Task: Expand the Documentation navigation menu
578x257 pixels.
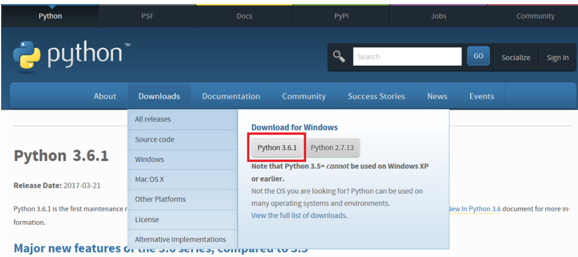Action: pos(231,96)
